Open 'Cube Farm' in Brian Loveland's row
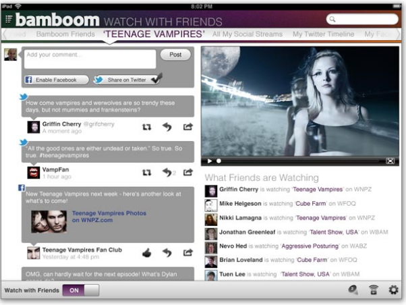This screenshot has width=406, height=305. click(x=312, y=260)
